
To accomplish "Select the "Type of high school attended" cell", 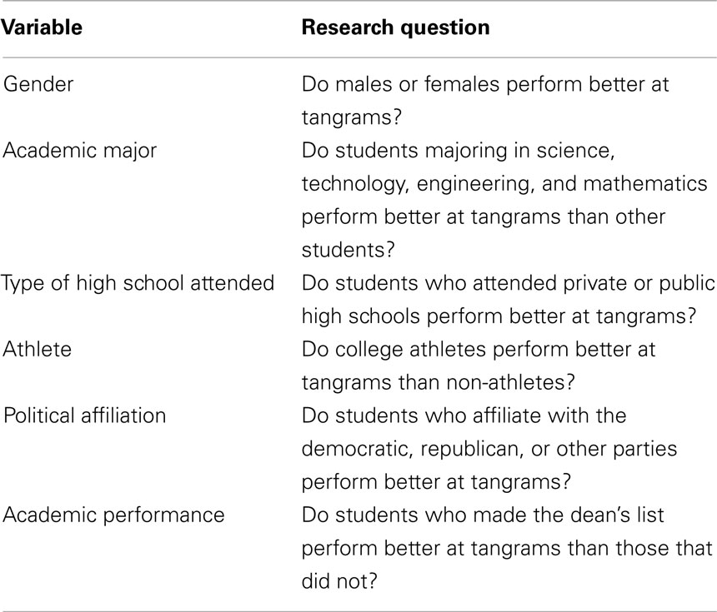I will (x=138, y=284).
